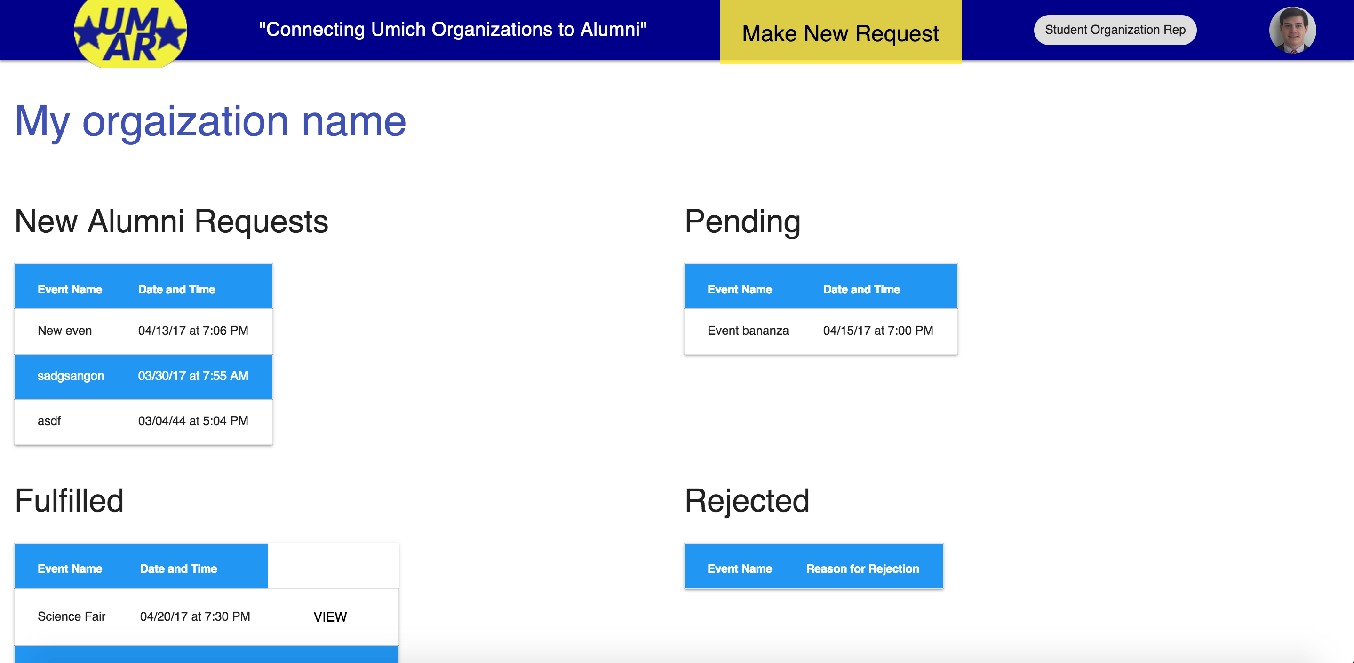This screenshot has width=1354, height=663.
Task: Click the Connecting Umich Organizations tagline
Action: [x=453, y=30]
